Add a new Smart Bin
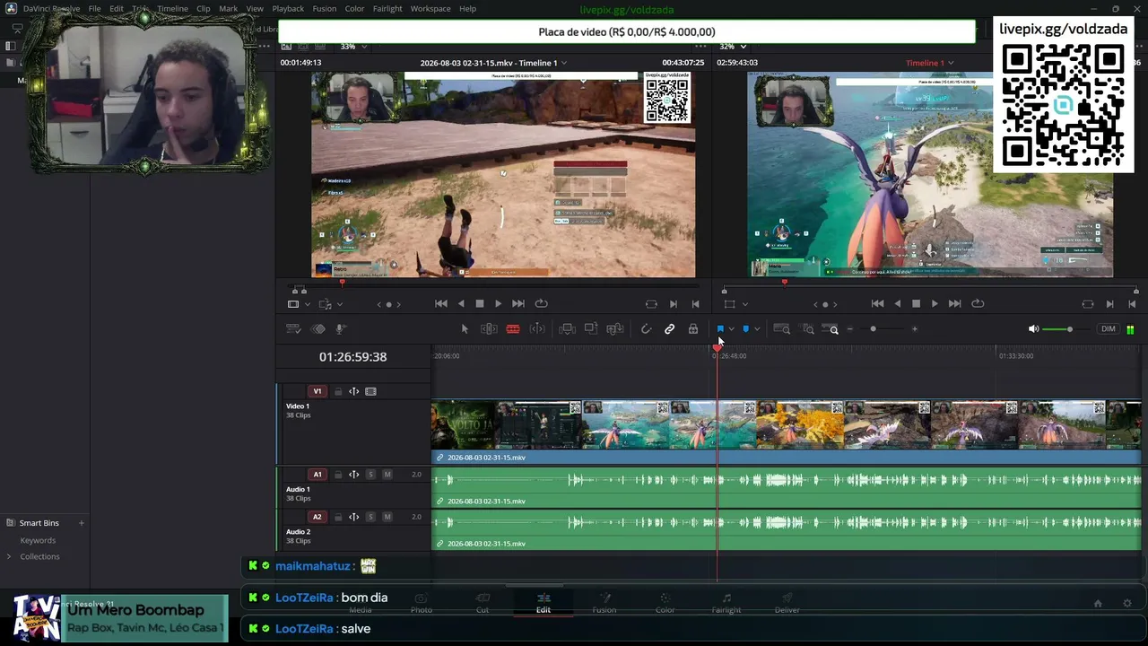This screenshot has height=646, width=1148. click(x=81, y=523)
